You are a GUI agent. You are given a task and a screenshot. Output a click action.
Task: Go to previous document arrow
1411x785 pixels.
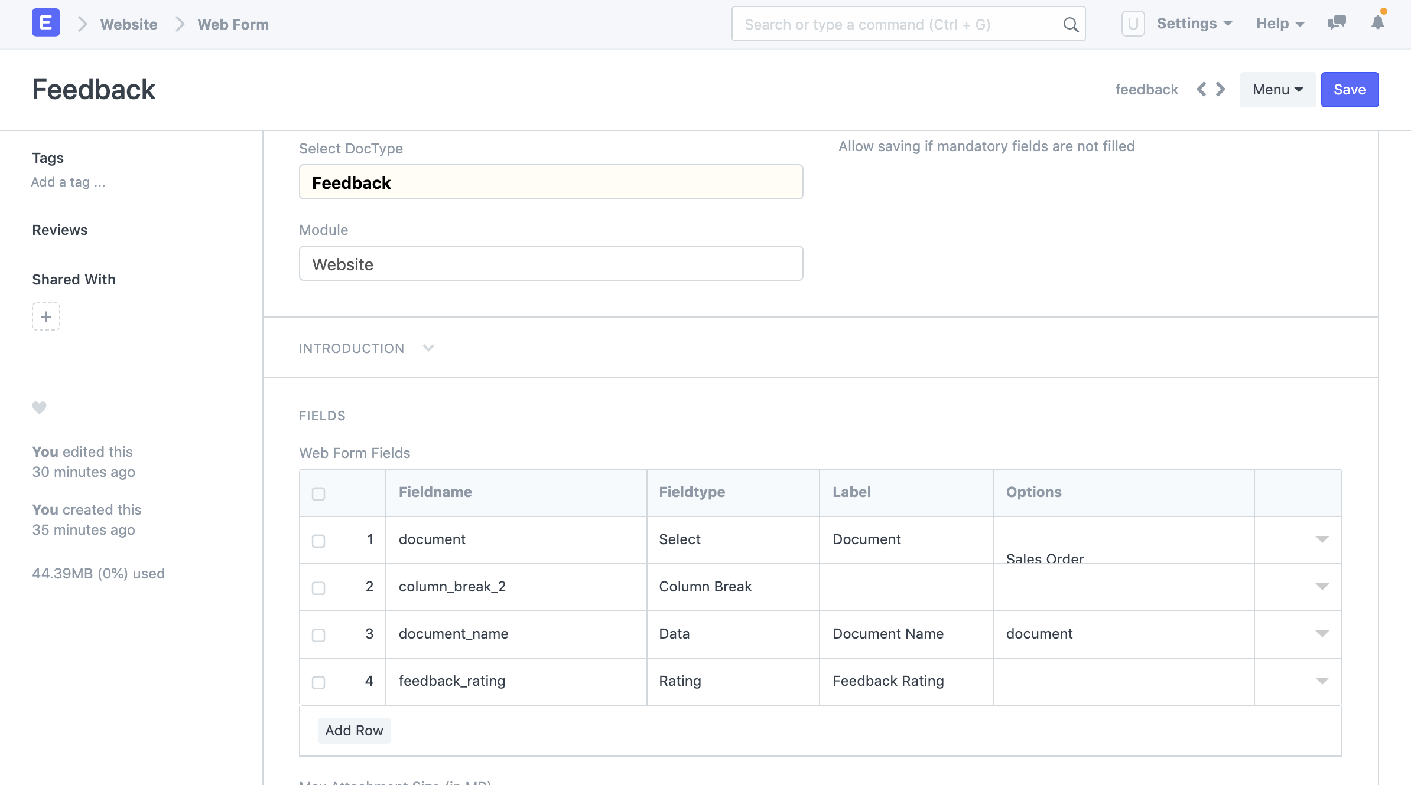(x=1201, y=90)
